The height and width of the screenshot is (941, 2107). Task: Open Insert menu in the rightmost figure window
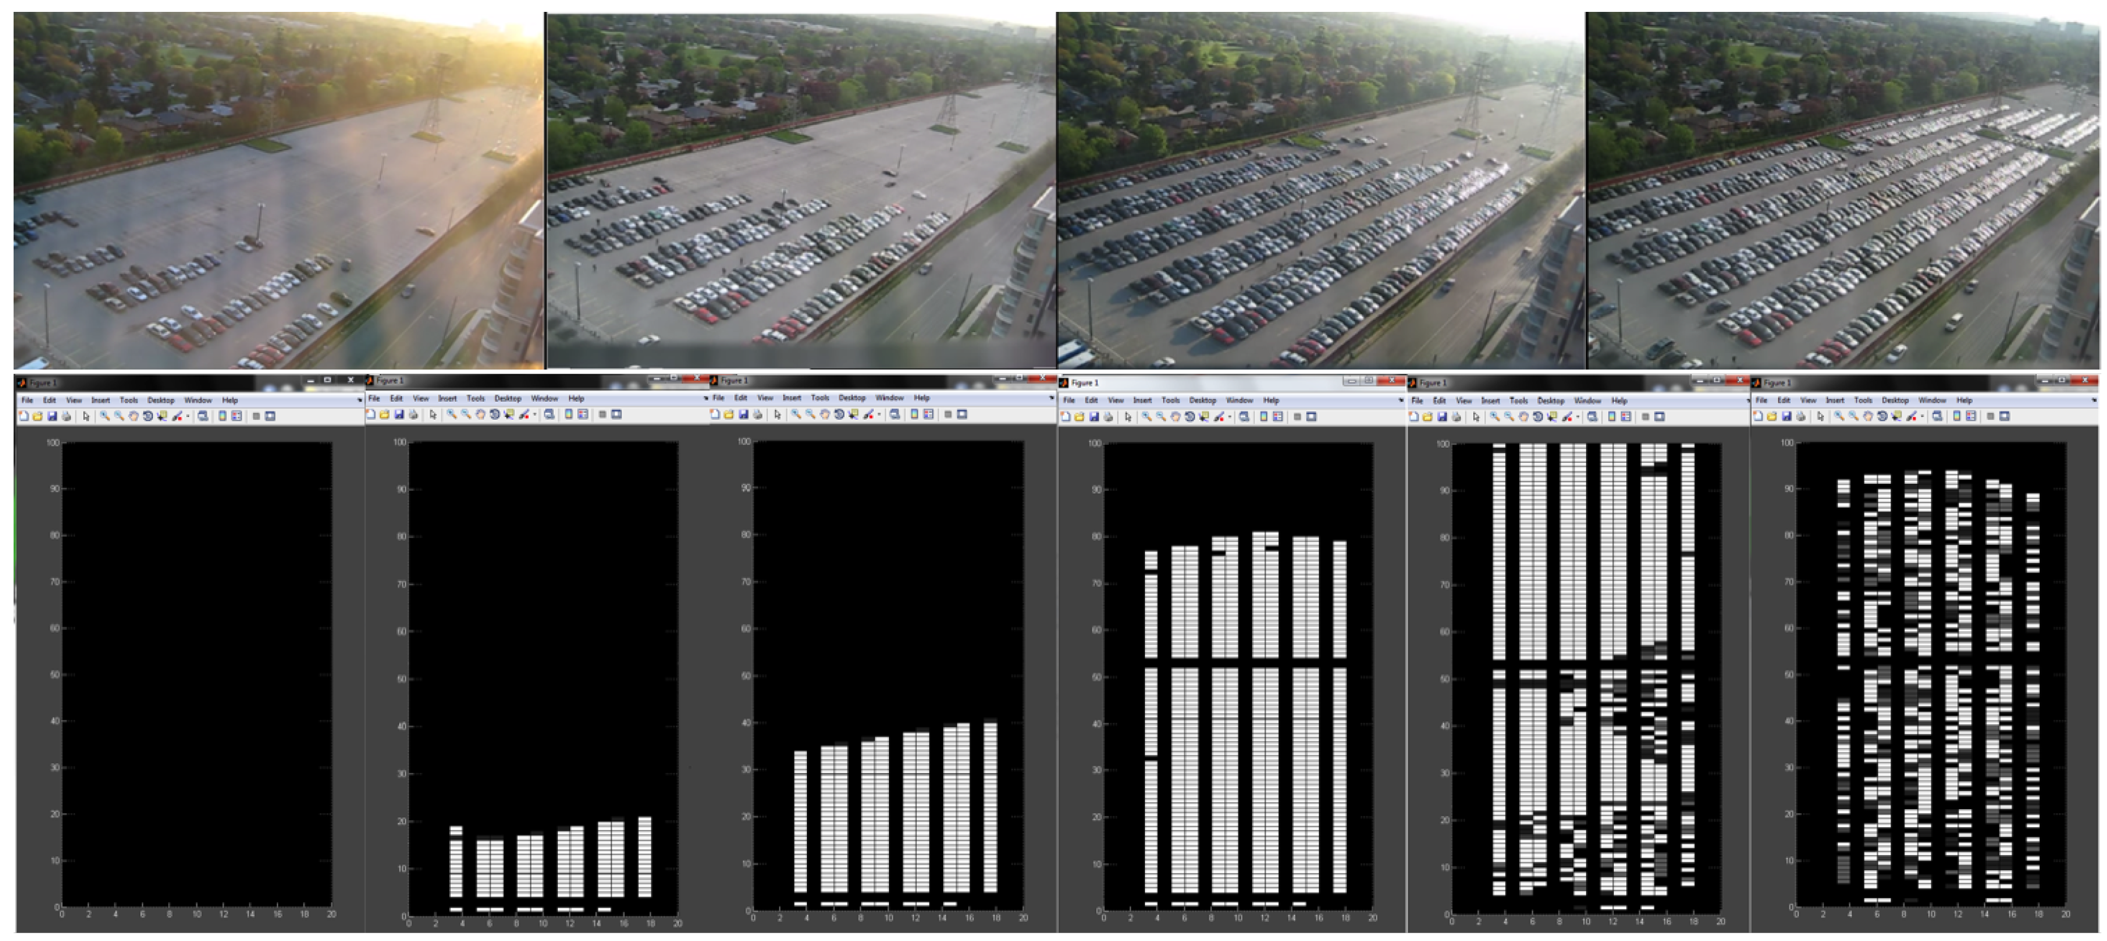1835,401
